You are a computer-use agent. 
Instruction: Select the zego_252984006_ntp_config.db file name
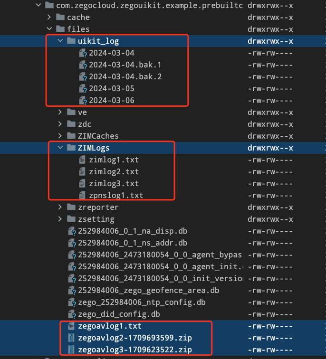point(142,302)
